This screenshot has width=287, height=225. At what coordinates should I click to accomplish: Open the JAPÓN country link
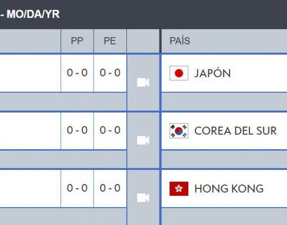pyautogui.click(x=212, y=73)
